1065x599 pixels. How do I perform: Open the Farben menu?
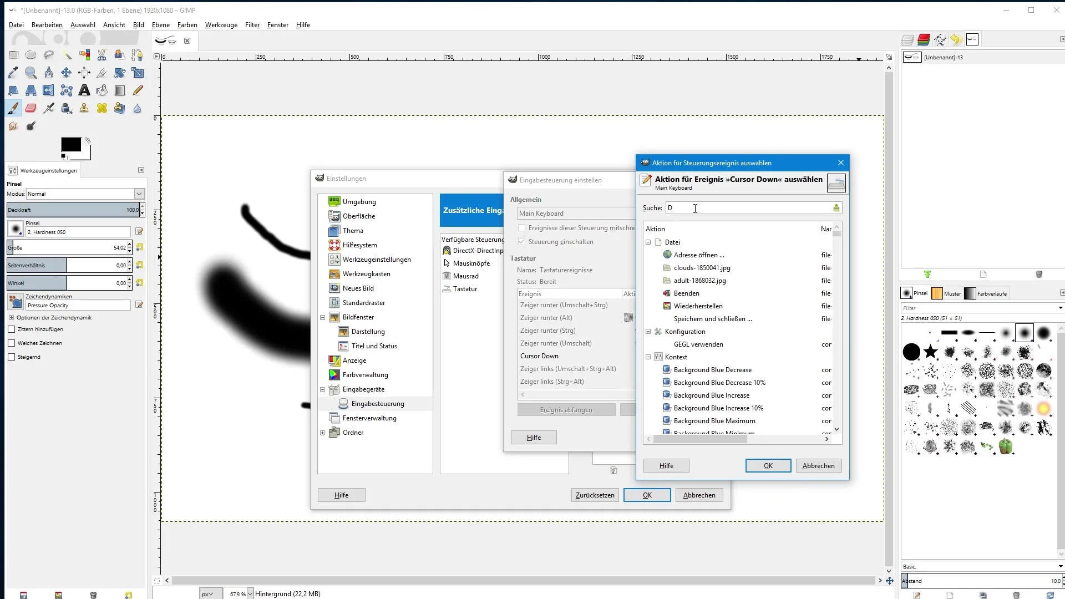pyautogui.click(x=187, y=25)
